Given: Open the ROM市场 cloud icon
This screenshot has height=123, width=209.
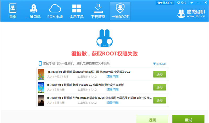Looking at the screenshot, I should 55,8.
